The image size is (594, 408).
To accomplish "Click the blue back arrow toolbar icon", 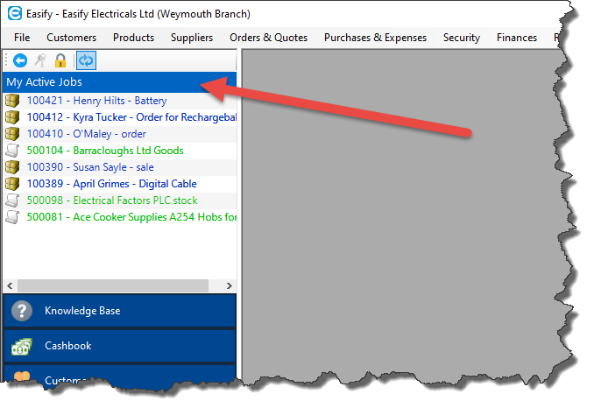I will (20, 60).
